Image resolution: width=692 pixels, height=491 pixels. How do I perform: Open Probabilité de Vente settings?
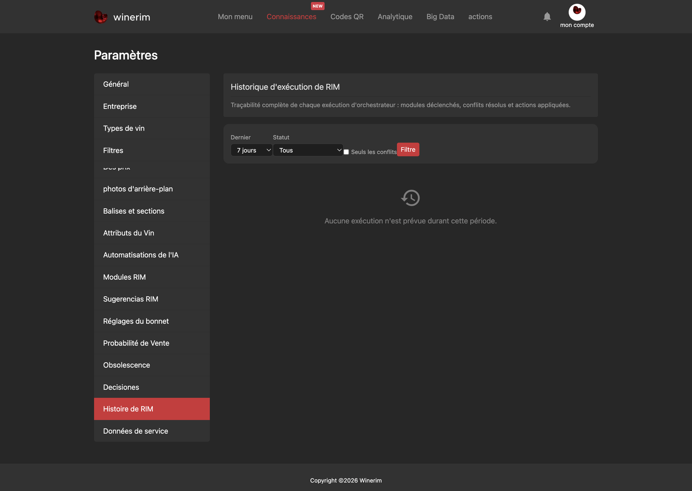click(152, 343)
